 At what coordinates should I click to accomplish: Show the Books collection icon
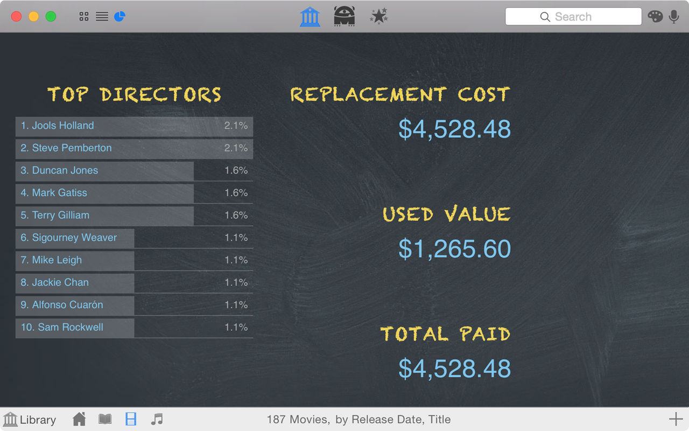(105, 419)
